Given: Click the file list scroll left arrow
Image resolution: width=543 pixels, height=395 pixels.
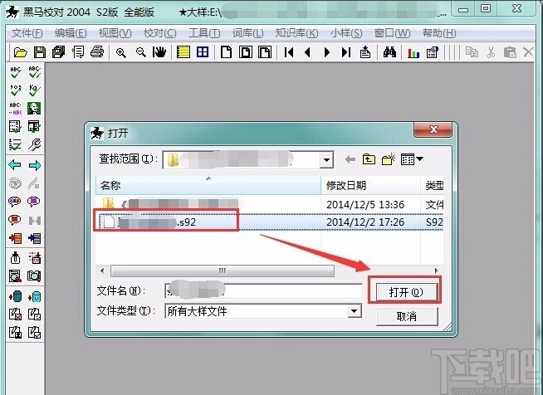Looking at the screenshot, I should (x=102, y=271).
